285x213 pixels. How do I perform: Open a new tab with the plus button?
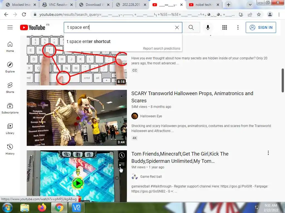click(229, 5)
